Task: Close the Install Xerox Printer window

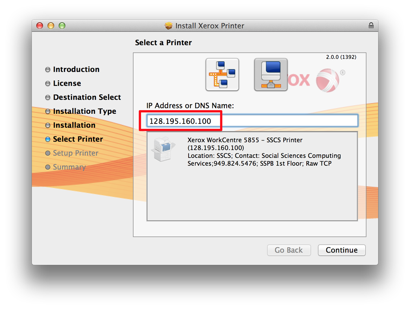Action: (x=40, y=26)
